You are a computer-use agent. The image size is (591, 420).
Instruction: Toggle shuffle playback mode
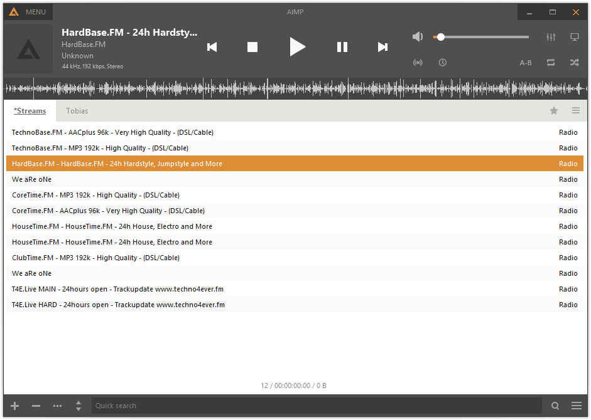pyautogui.click(x=575, y=63)
